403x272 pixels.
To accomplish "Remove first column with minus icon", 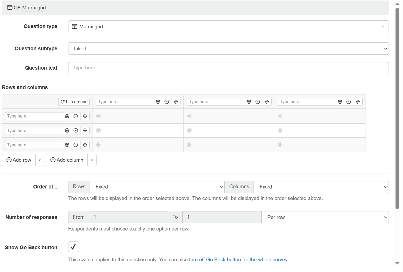I will click(167, 102).
